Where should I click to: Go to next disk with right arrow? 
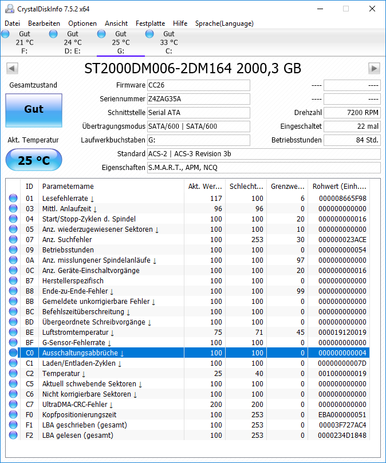pos(374,69)
